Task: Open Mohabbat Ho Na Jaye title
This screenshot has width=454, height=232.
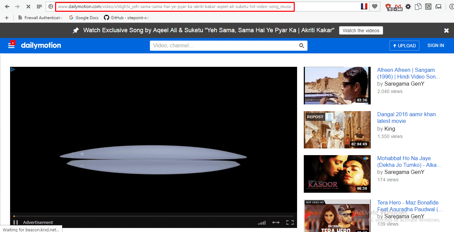Action: pos(409,161)
